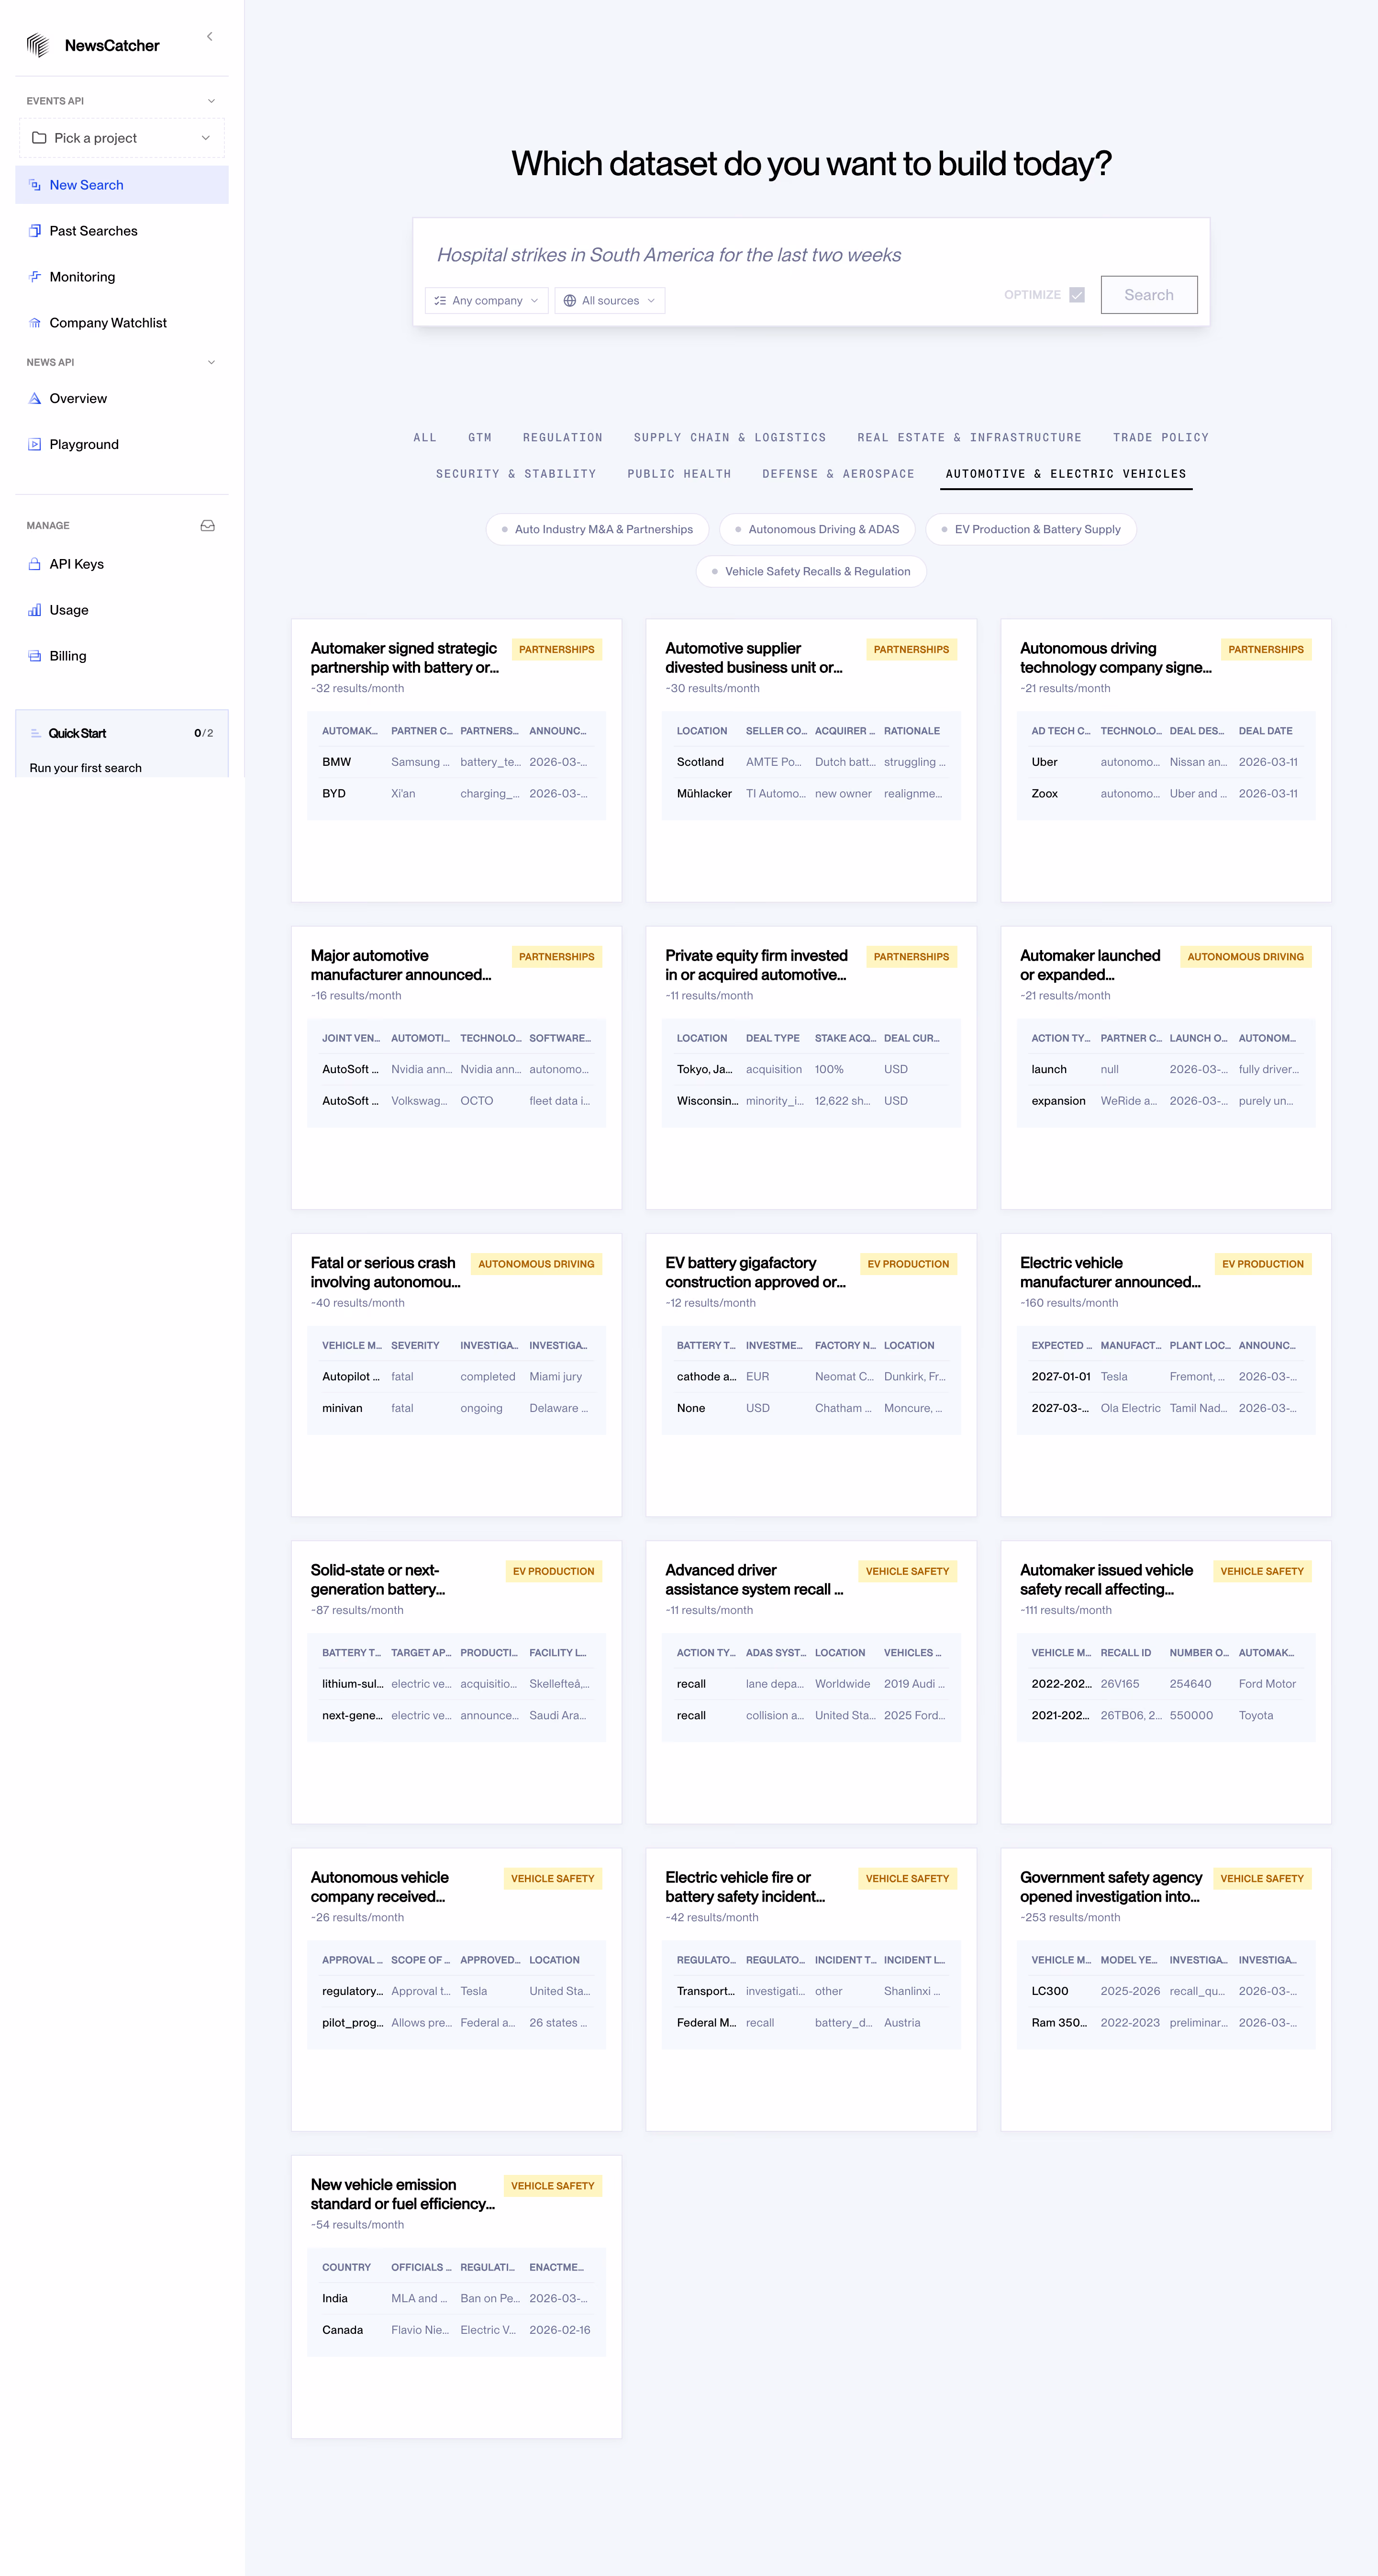Screen dimensions: 1378x2576
Task: Open the All sources dropdown arrow
Action: pyautogui.click(x=651, y=301)
